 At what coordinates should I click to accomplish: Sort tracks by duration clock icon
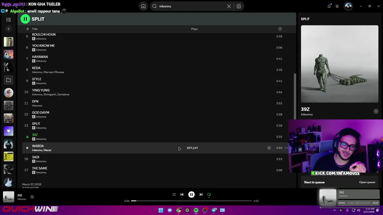tap(280, 29)
